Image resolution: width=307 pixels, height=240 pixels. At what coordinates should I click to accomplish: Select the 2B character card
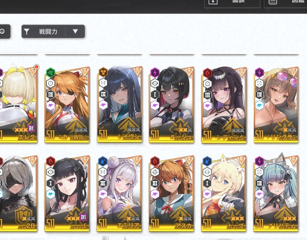coord(19,193)
